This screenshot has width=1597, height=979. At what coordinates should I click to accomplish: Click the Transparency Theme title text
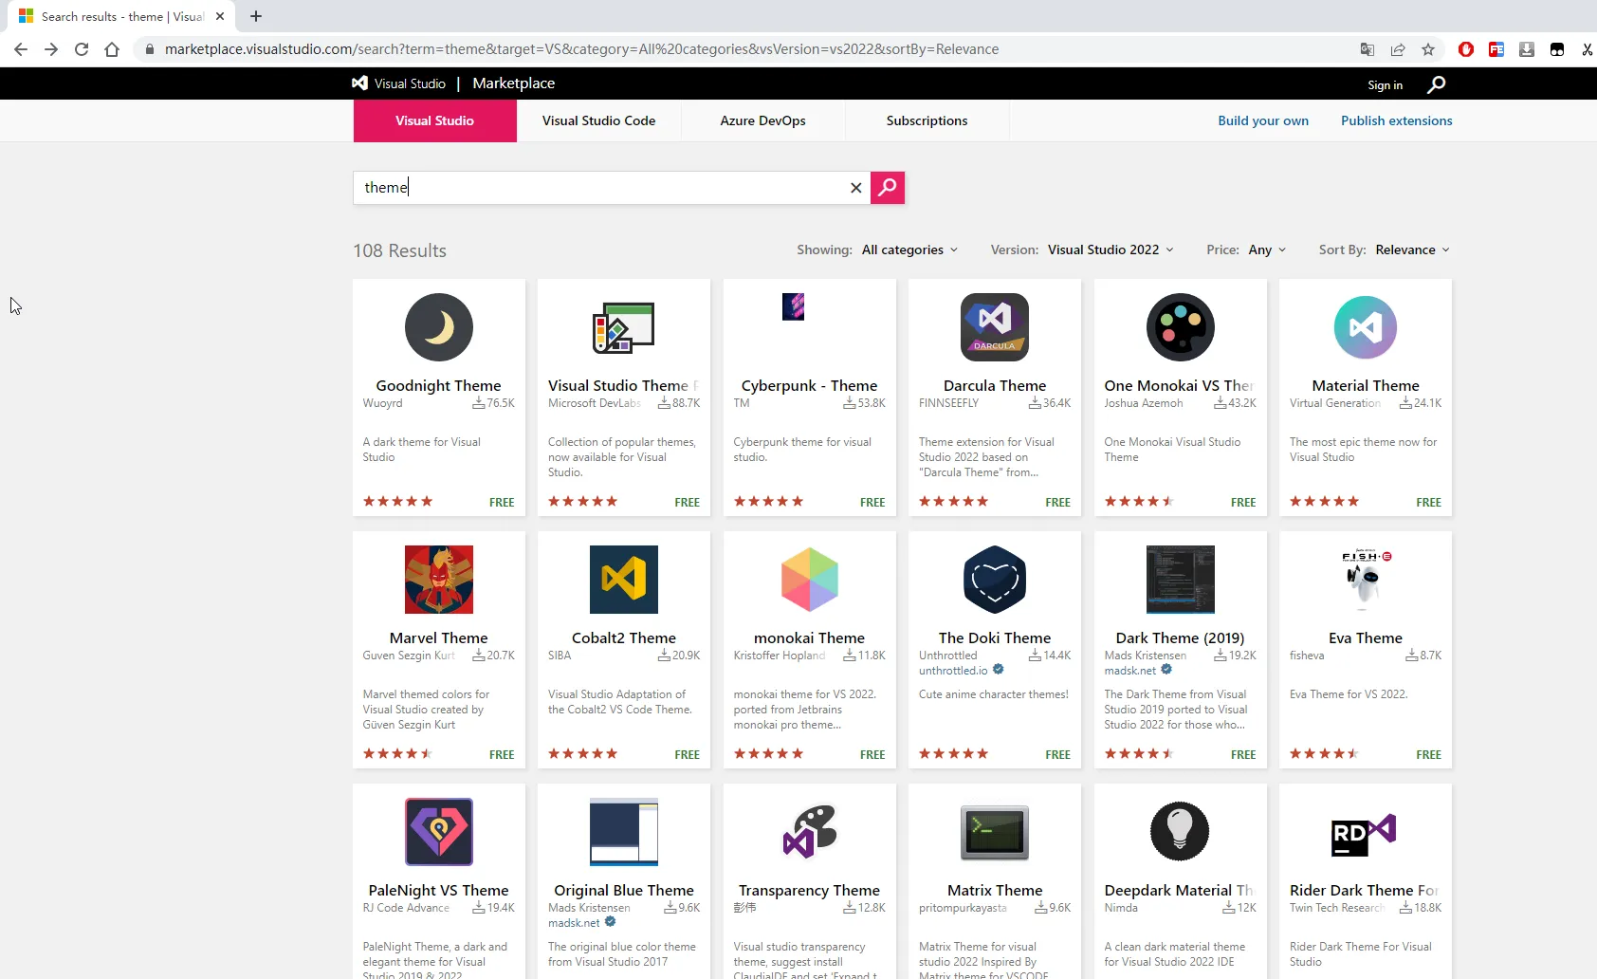click(809, 891)
